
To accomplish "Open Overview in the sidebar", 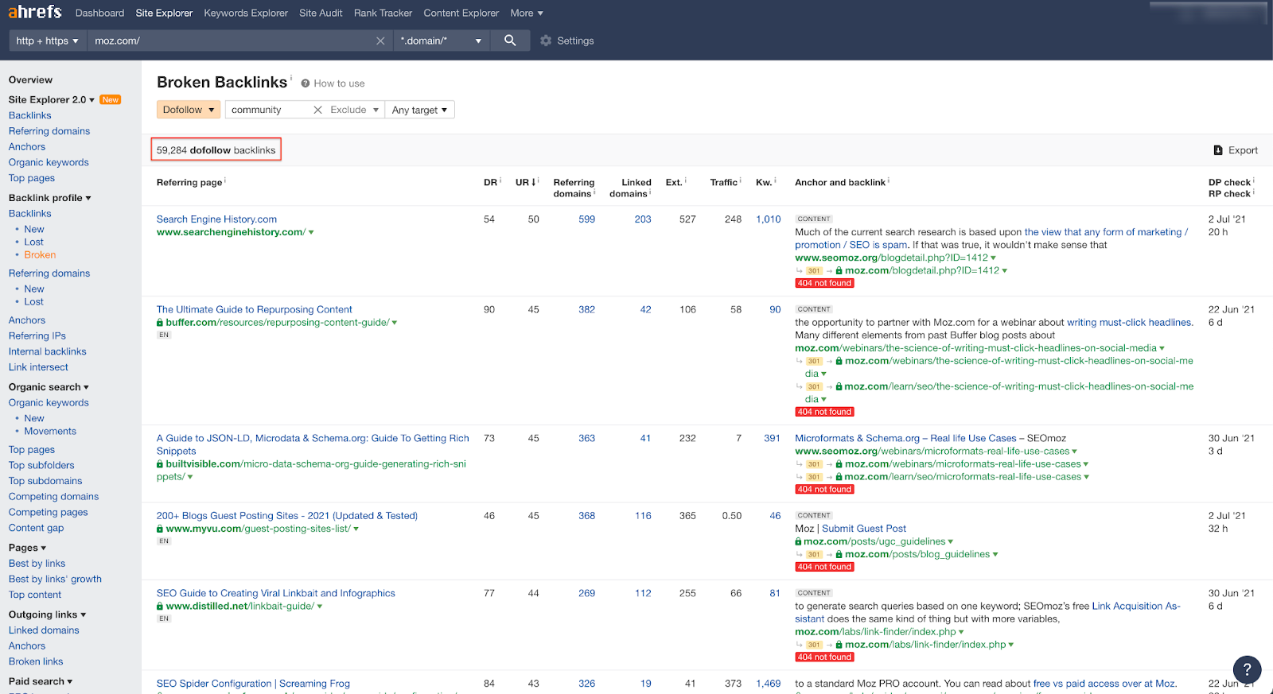I will point(30,79).
